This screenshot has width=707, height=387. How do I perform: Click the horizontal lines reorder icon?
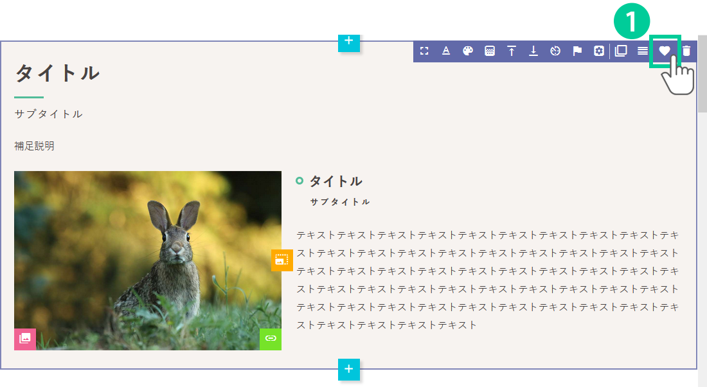click(x=643, y=51)
